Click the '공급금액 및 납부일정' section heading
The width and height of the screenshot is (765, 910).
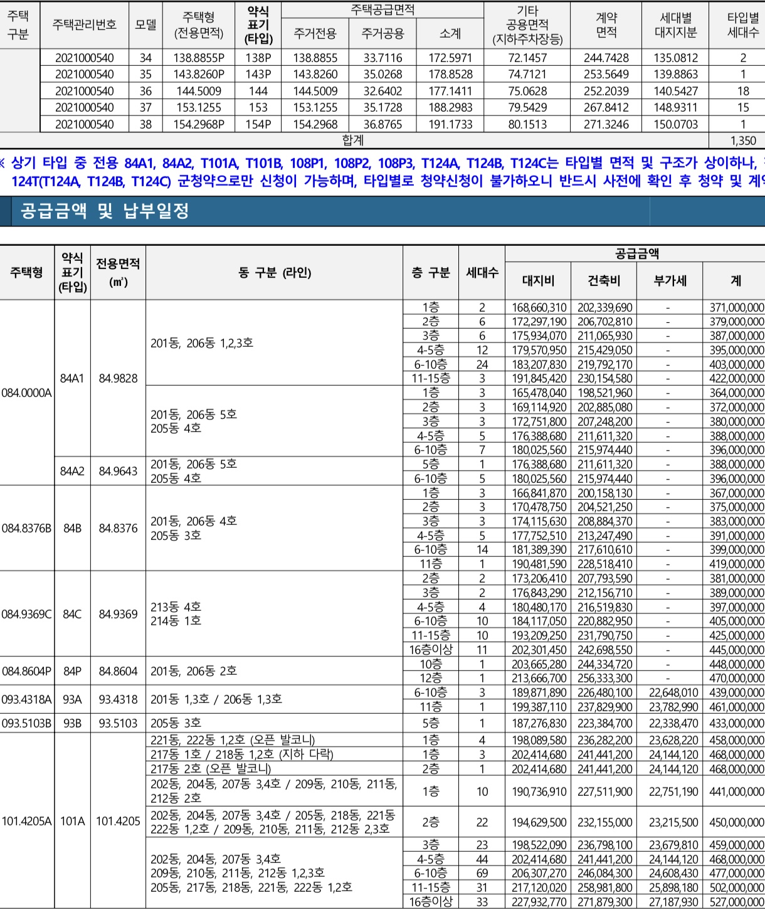tap(105, 211)
